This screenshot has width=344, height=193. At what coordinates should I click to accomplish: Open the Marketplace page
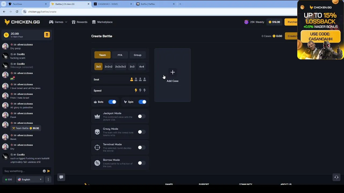pyautogui.click(x=102, y=22)
